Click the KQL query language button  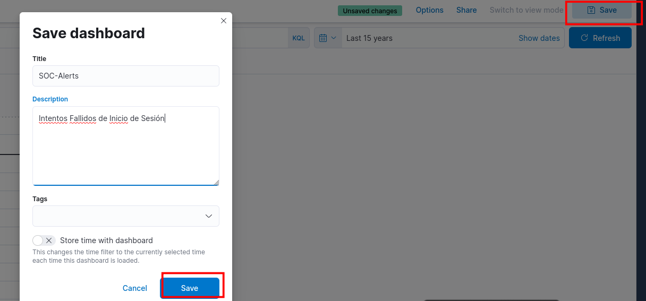[299, 38]
